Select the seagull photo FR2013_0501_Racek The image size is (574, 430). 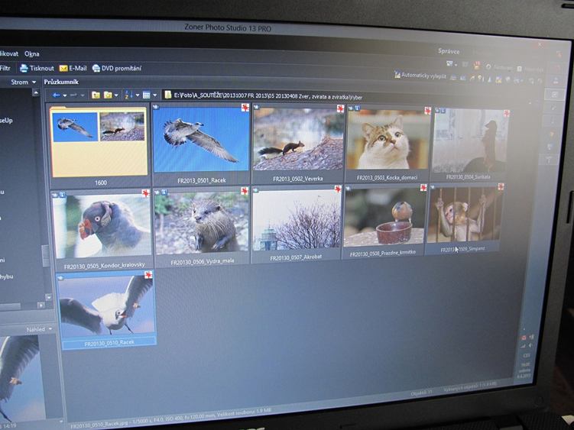point(200,139)
